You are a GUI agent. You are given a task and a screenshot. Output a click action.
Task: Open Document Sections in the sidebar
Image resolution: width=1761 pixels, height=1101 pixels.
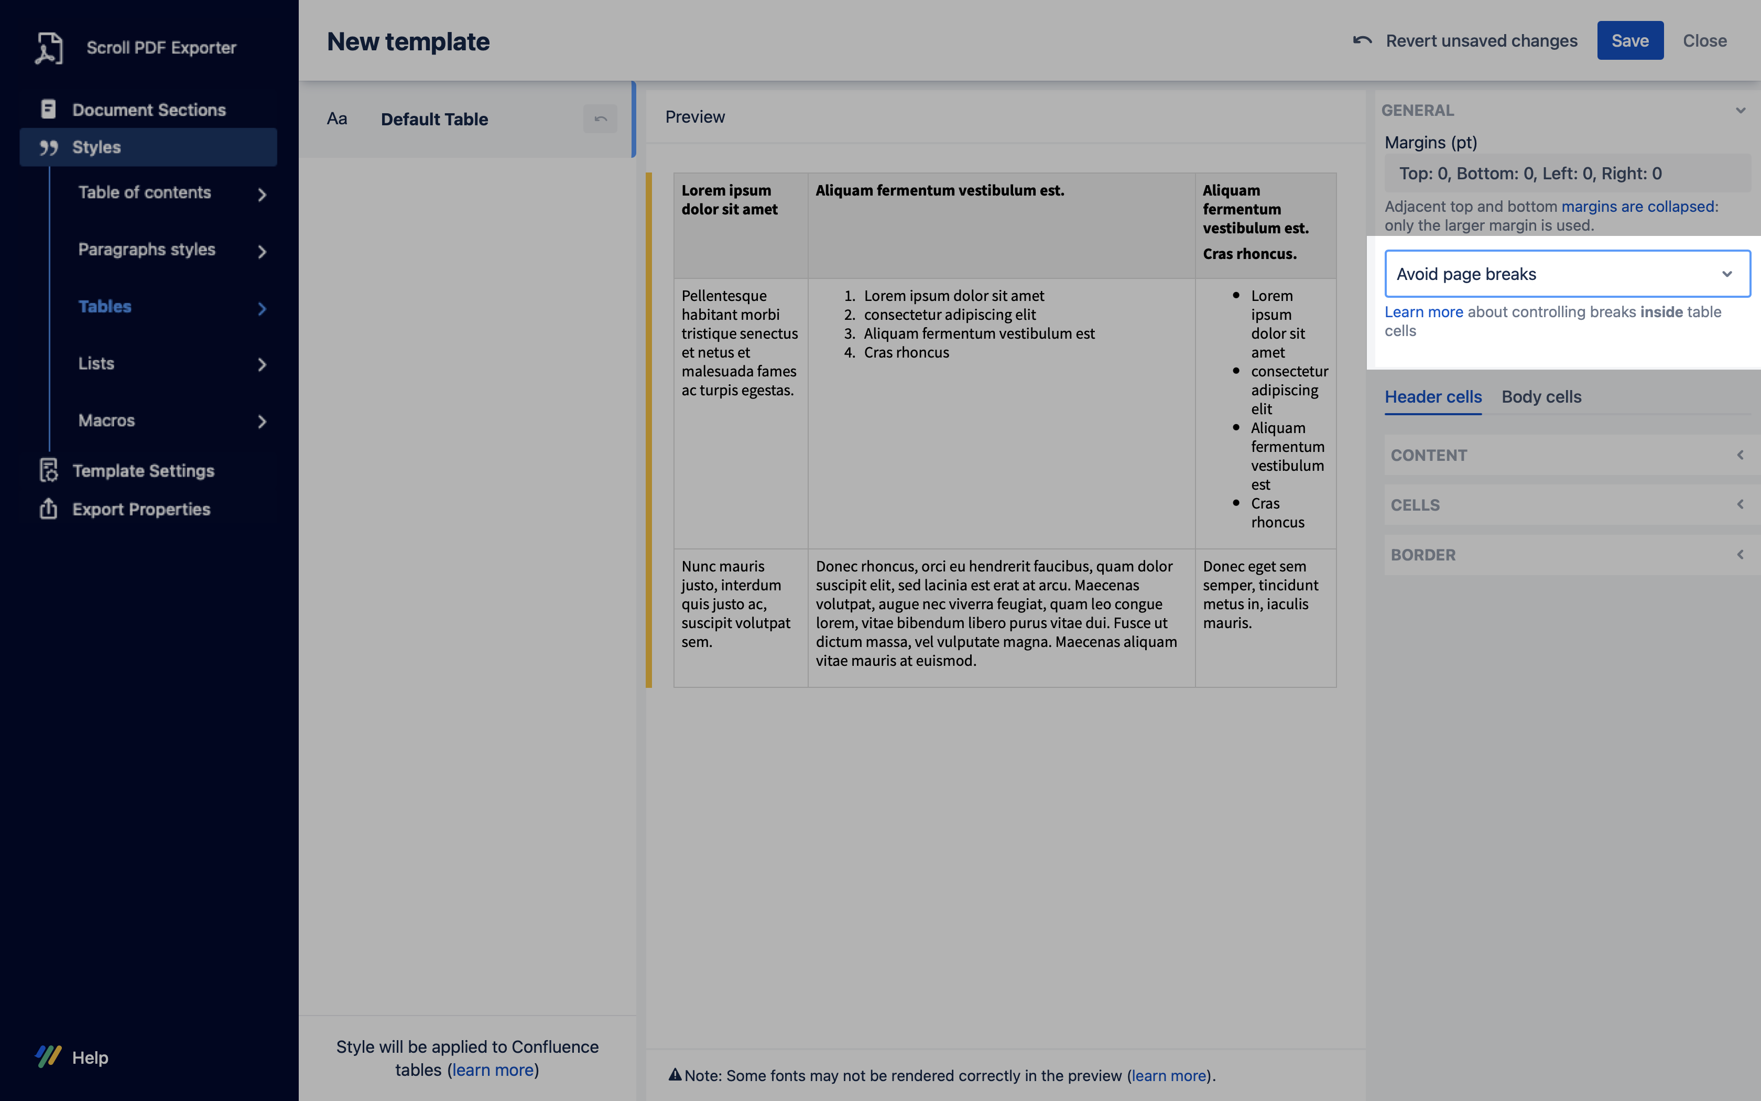[x=148, y=110]
